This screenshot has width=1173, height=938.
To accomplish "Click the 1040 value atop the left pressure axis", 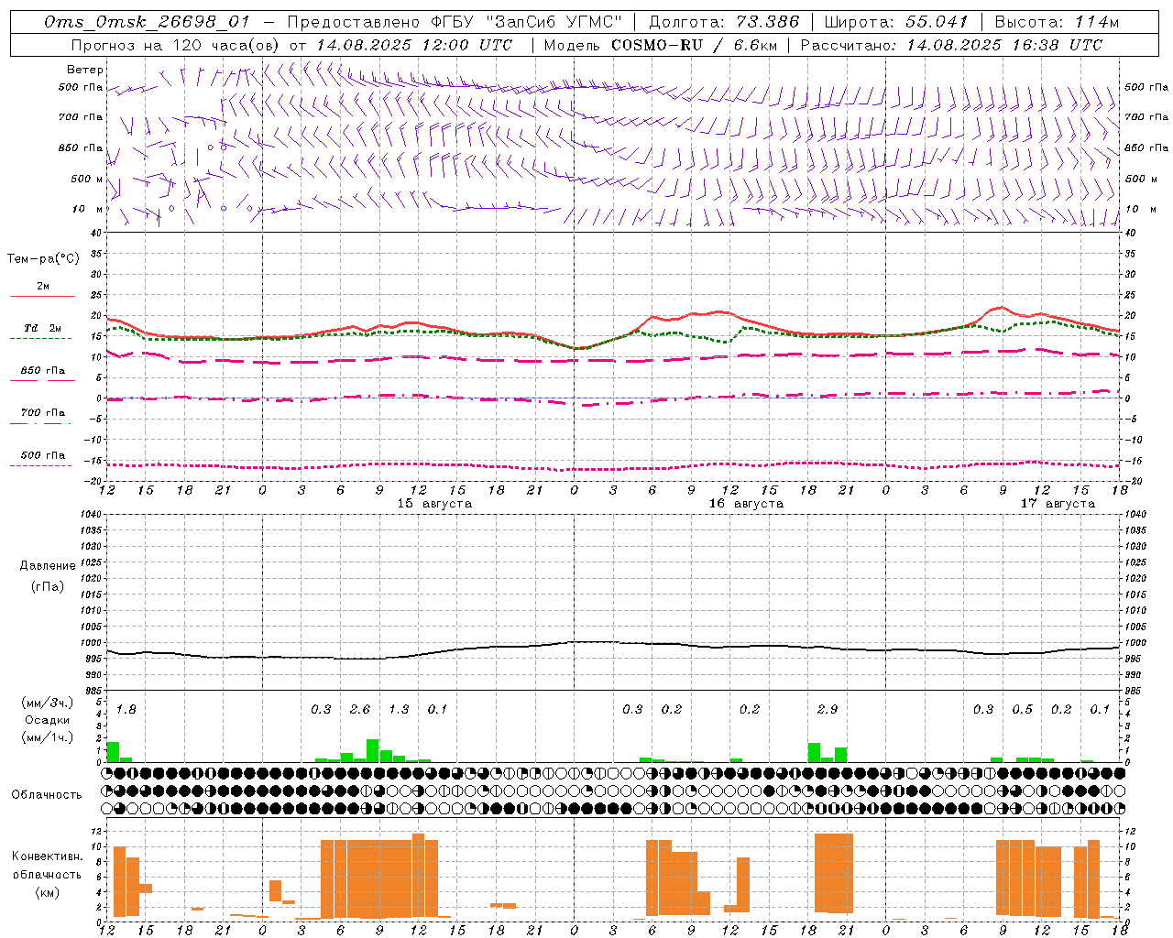I will (89, 515).
